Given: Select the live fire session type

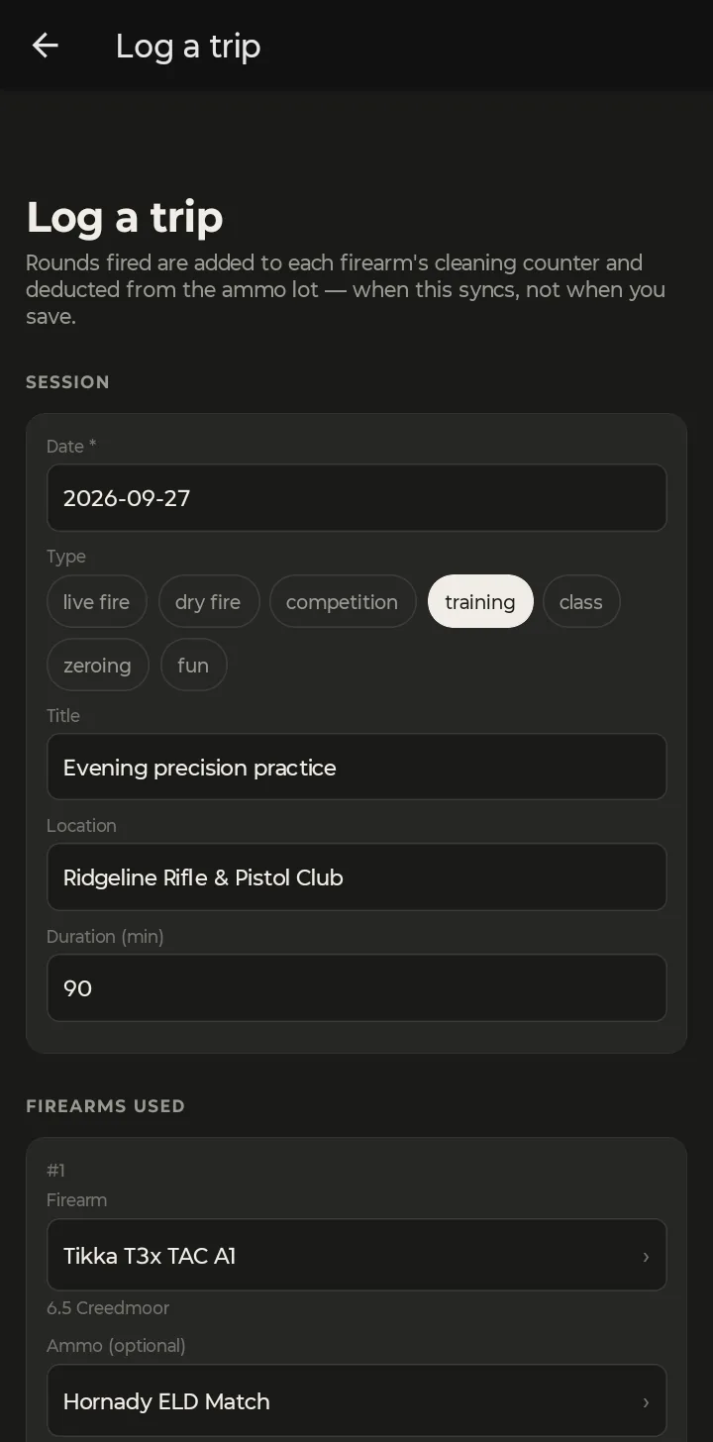Looking at the screenshot, I should click(96, 602).
